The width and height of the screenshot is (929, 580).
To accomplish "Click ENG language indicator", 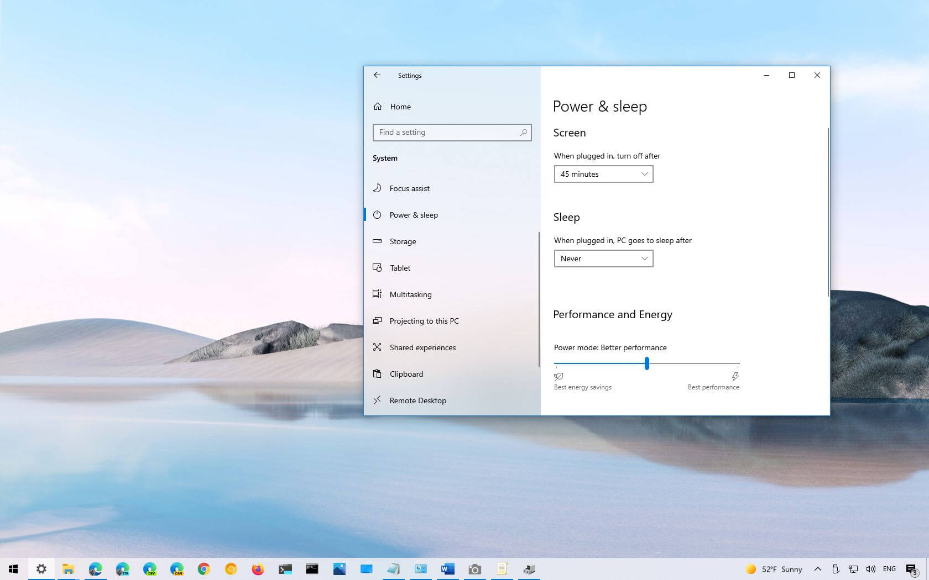I will tap(889, 569).
